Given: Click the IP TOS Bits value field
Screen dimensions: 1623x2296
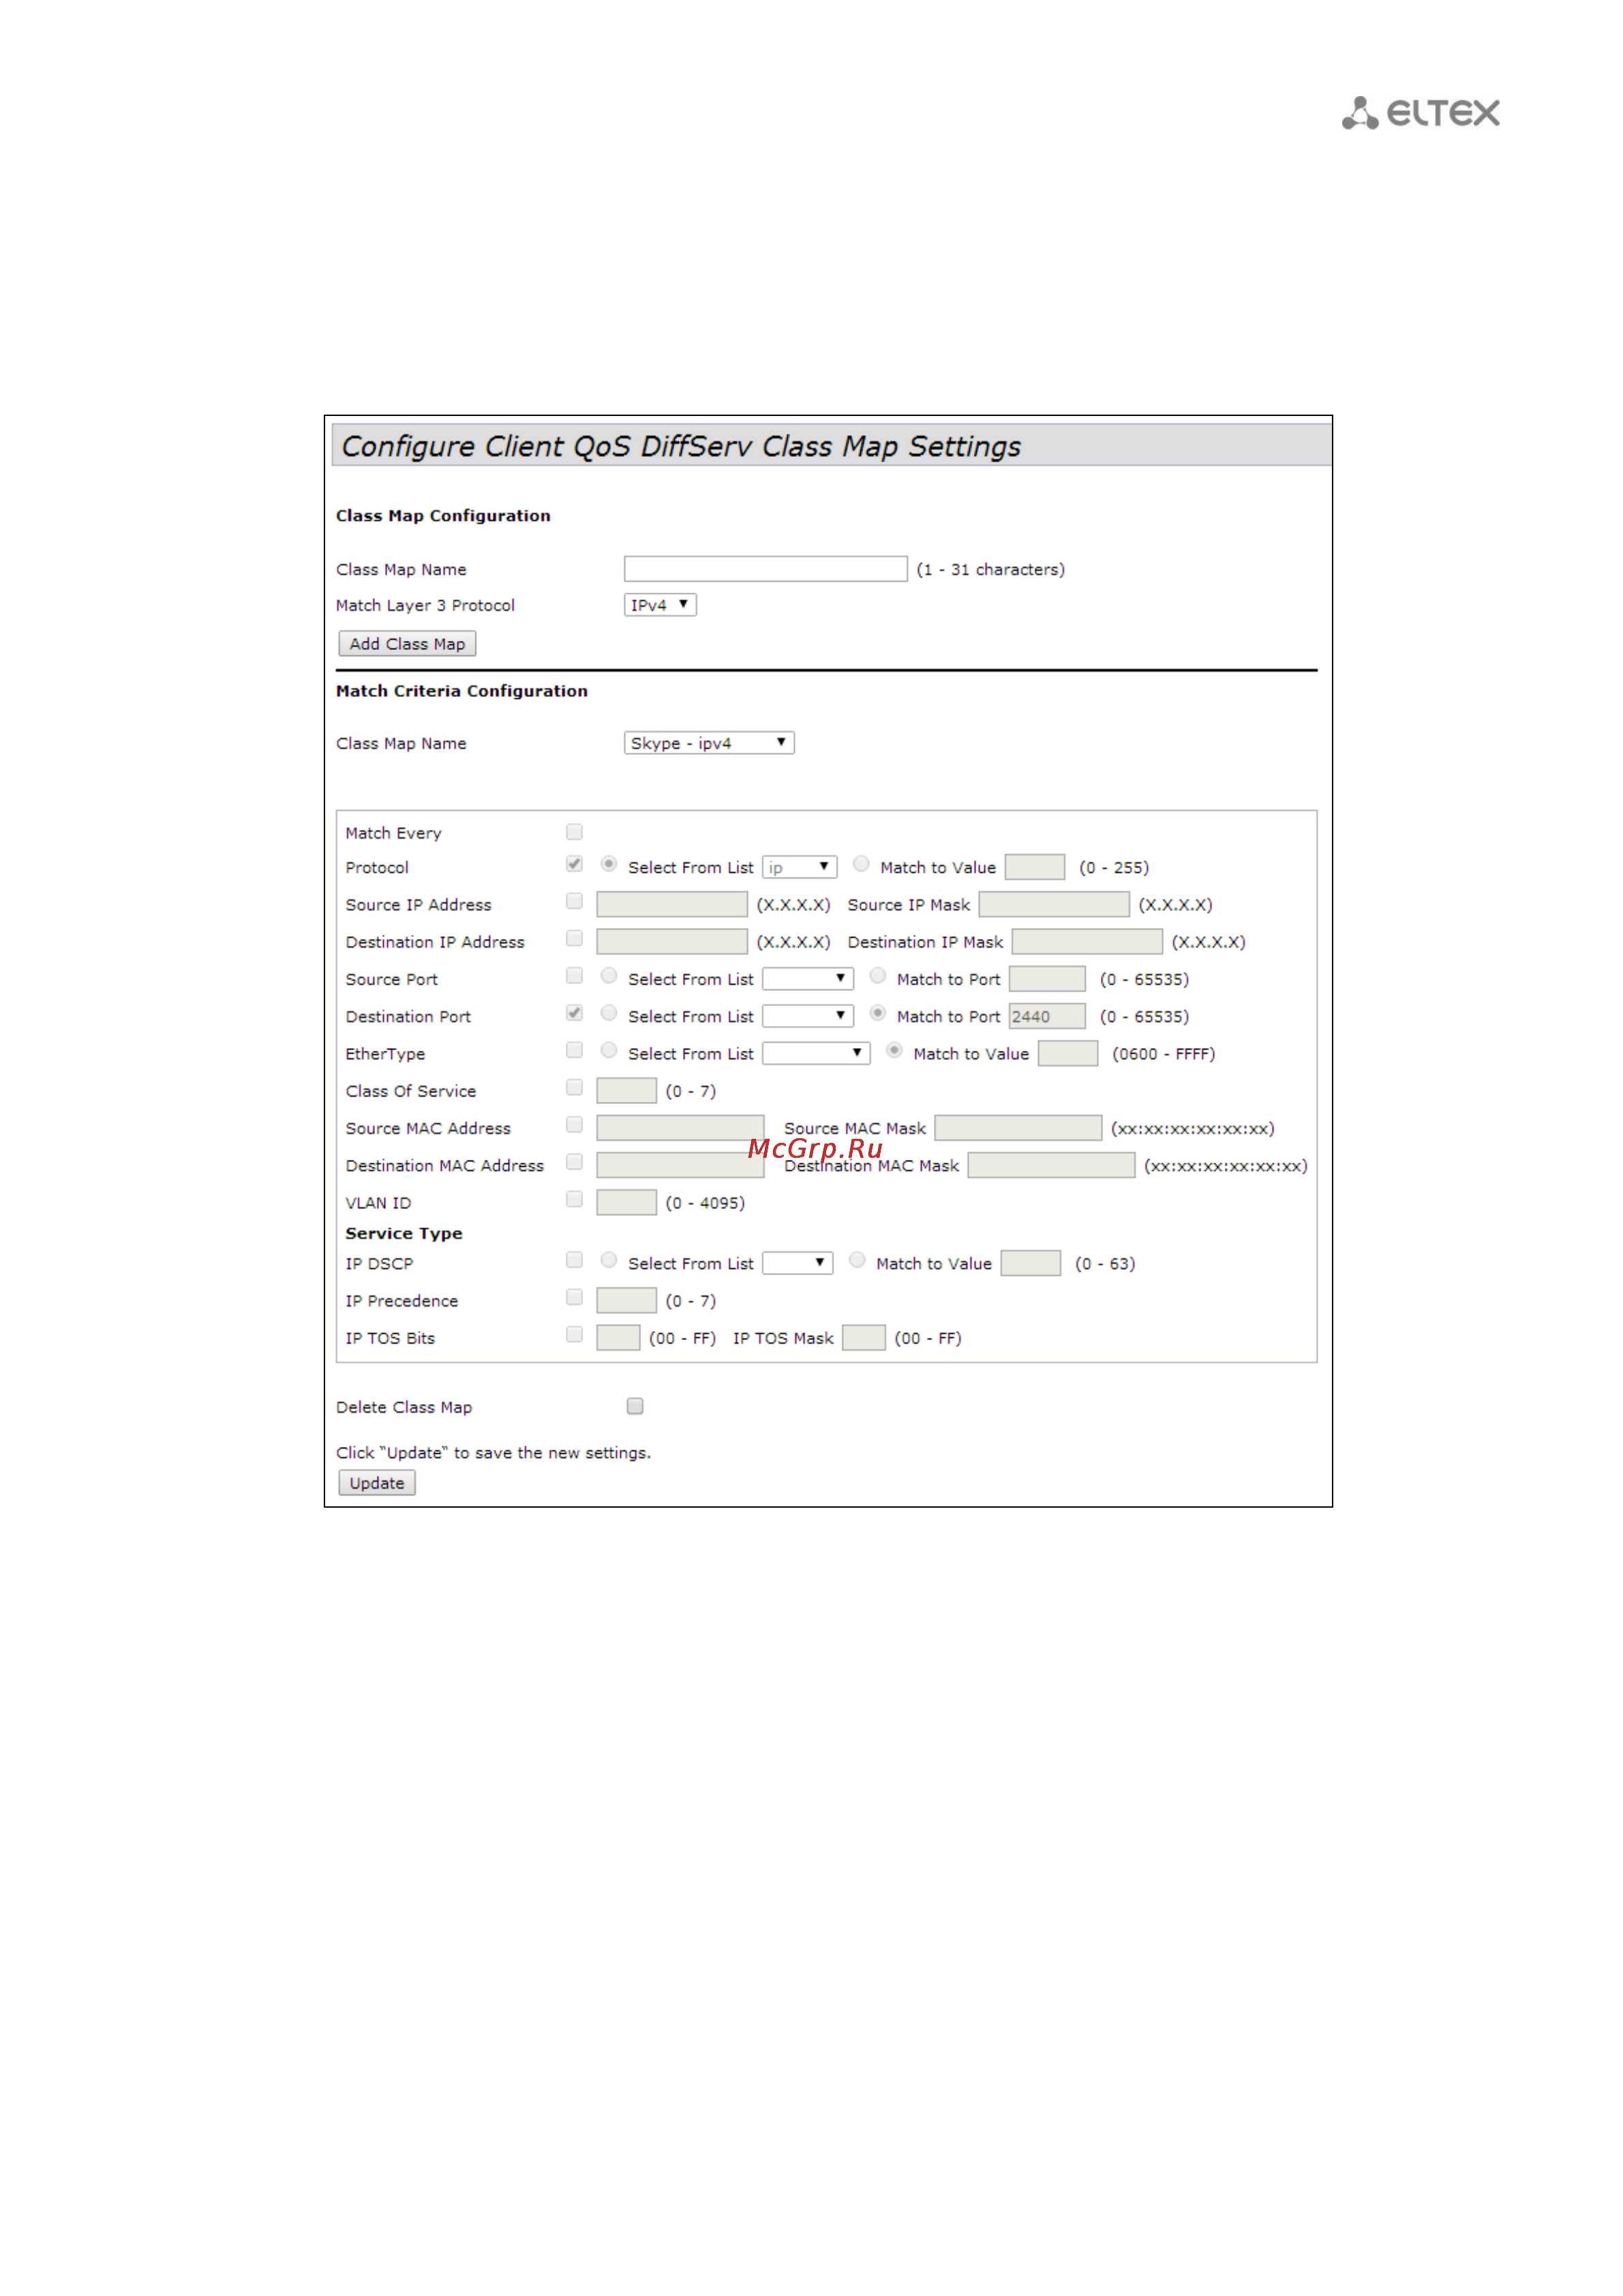Looking at the screenshot, I should click(619, 1338).
